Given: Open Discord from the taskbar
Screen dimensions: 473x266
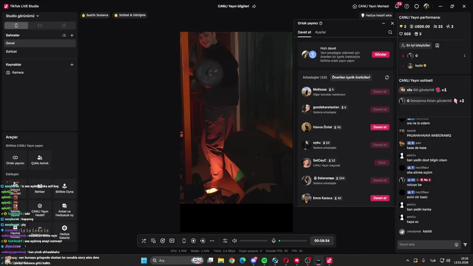Looking at the screenshot, I should coord(253,260).
